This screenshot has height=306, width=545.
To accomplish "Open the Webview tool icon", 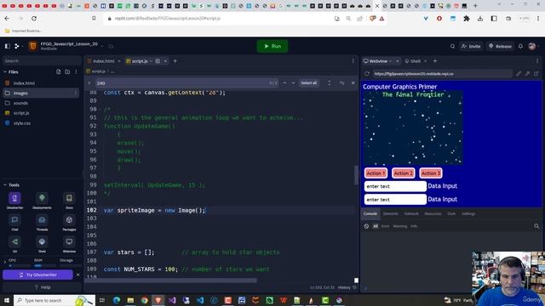I will click(x=69, y=245).
